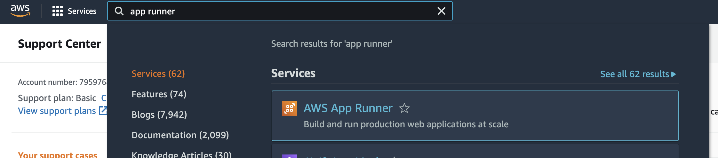Click the App Runner description text
The image size is (718, 158).
pyautogui.click(x=406, y=124)
